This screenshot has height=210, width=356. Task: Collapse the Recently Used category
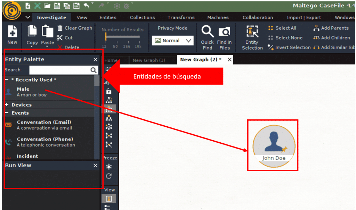[x=7, y=79]
